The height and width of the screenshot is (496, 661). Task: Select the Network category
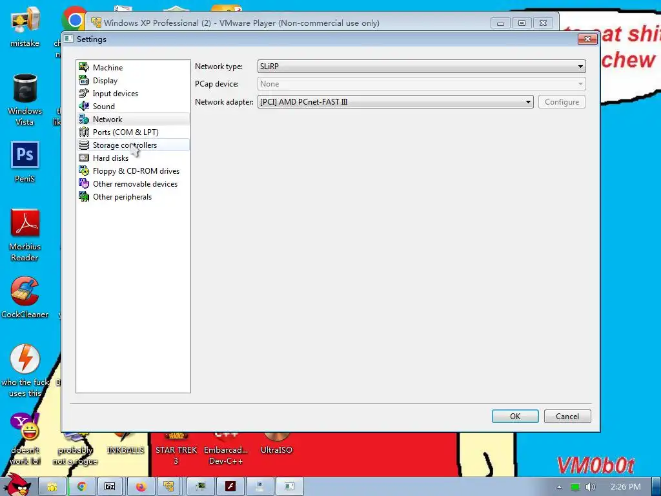coord(133,119)
